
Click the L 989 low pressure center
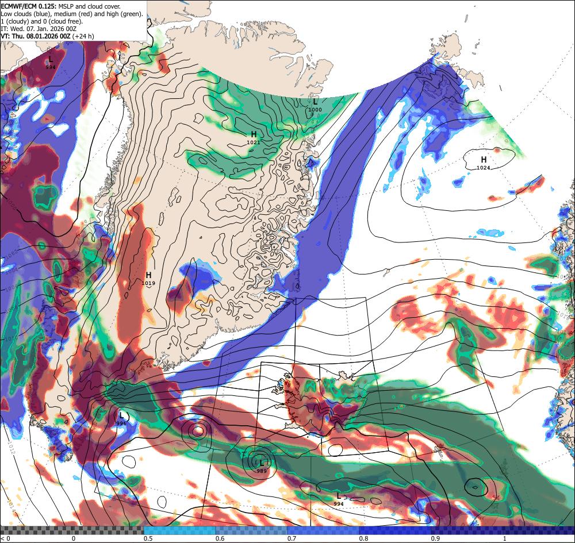tap(261, 467)
